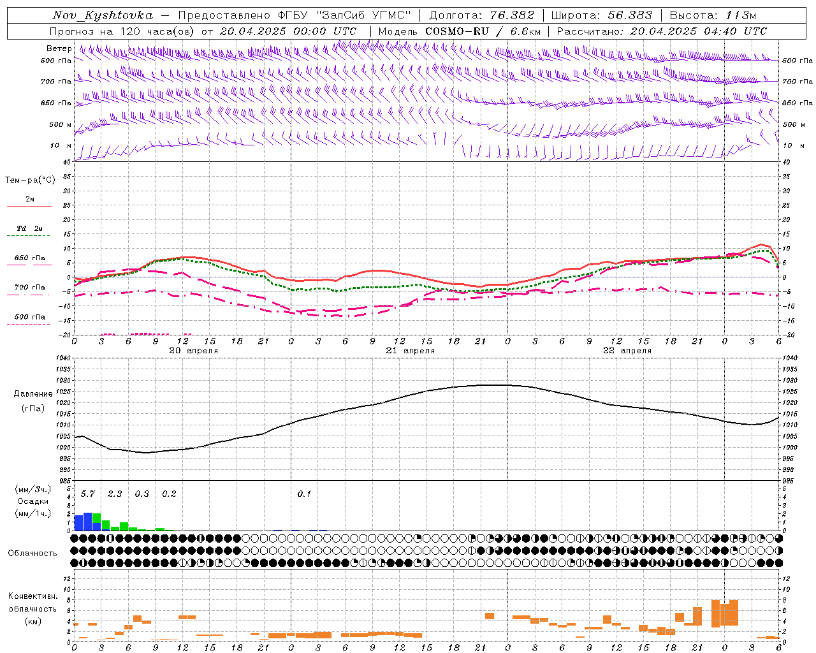This screenshot has width=816, height=653.
Task: Click the Давление pressure panel label
Action: tap(33, 394)
